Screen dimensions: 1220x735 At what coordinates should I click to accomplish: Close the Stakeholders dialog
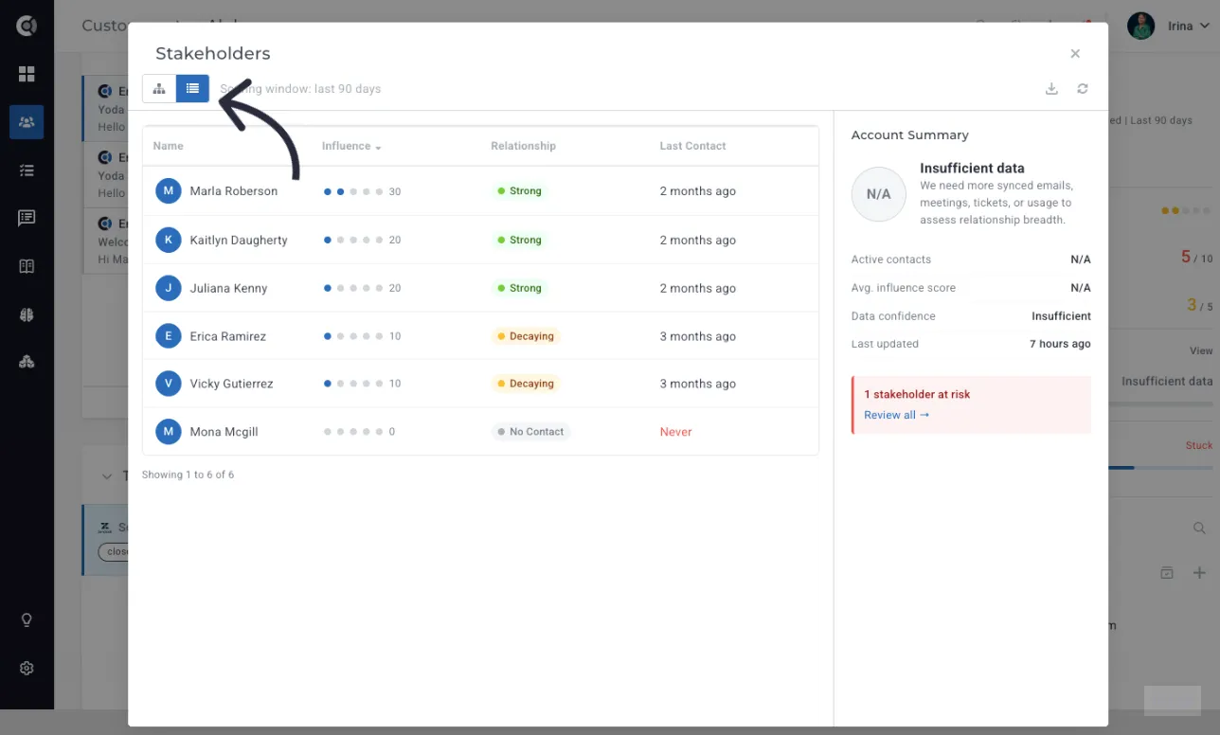click(1075, 54)
